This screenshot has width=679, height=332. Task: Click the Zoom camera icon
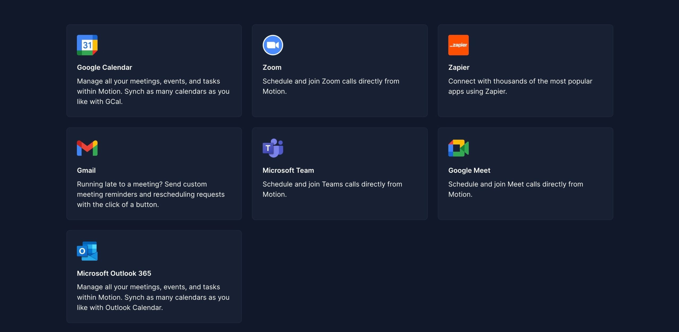click(273, 45)
